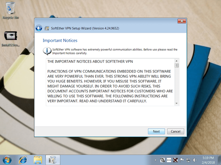The image size is (221, 165).
Task: Open the Recycle Bin desktop icon
Action: click(x=10, y=10)
